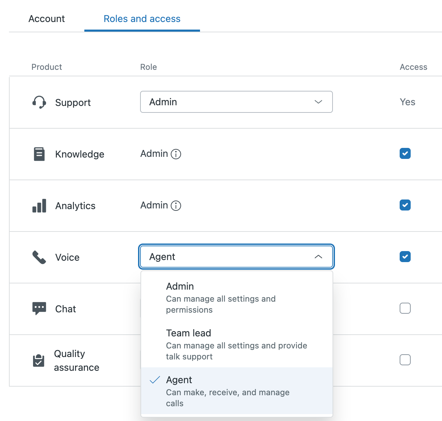The image size is (442, 421).
Task: Click the Analytics bar chart icon
Action: [x=39, y=206]
